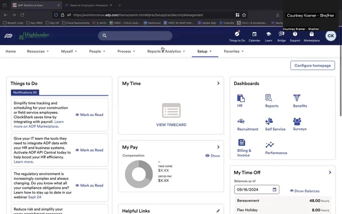The image size is (342, 214).
Task: Select the Notifications (4) tab
Action: tap(25, 92)
